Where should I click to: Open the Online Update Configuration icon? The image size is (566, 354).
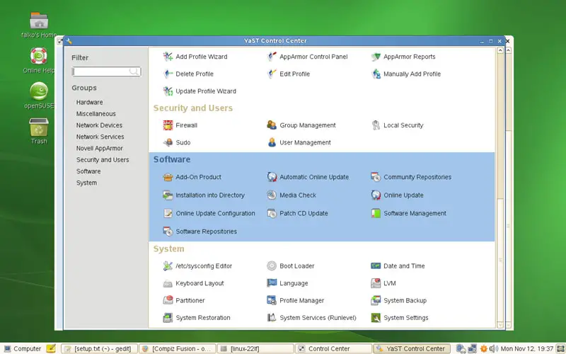(x=168, y=213)
